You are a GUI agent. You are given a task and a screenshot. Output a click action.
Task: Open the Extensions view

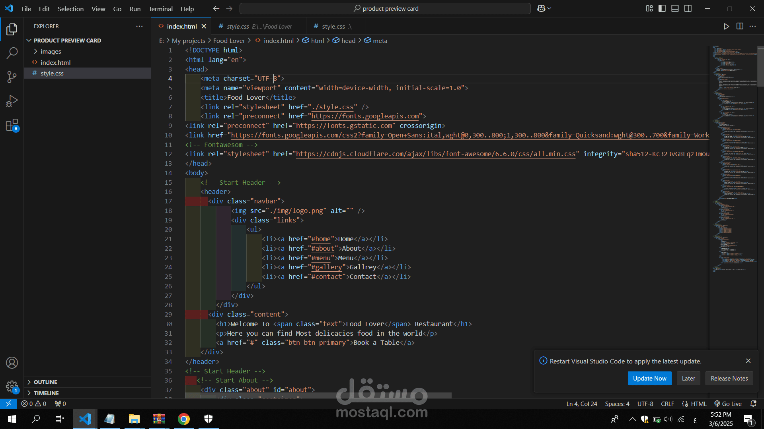coord(12,125)
